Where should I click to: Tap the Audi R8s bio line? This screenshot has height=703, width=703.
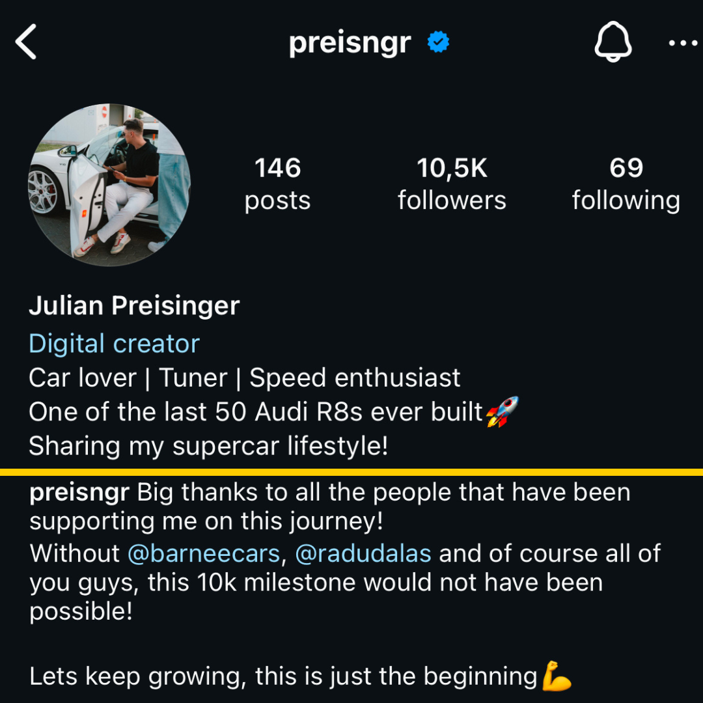coord(256,412)
